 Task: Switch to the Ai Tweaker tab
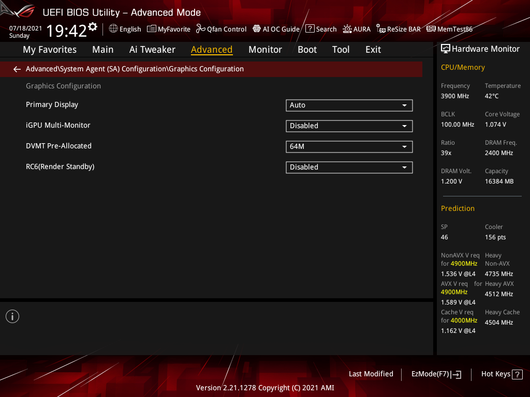click(152, 49)
